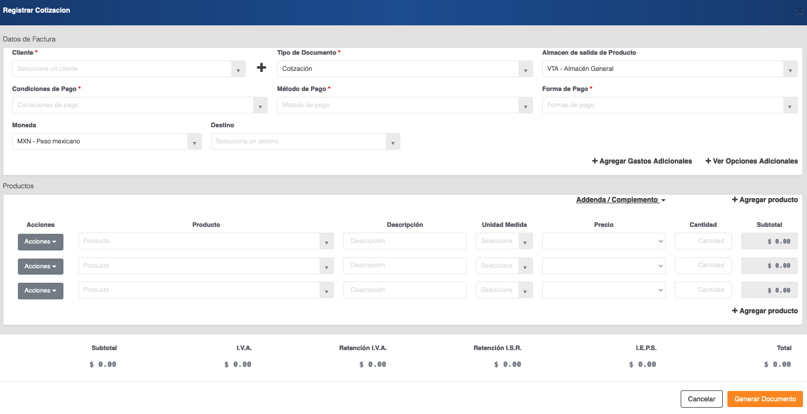Click Cantidad field in third product row
The width and height of the screenshot is (807, 414).
point(703,290)
